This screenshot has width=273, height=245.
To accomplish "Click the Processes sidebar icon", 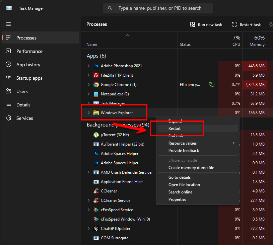I will (x=8, y=37).
